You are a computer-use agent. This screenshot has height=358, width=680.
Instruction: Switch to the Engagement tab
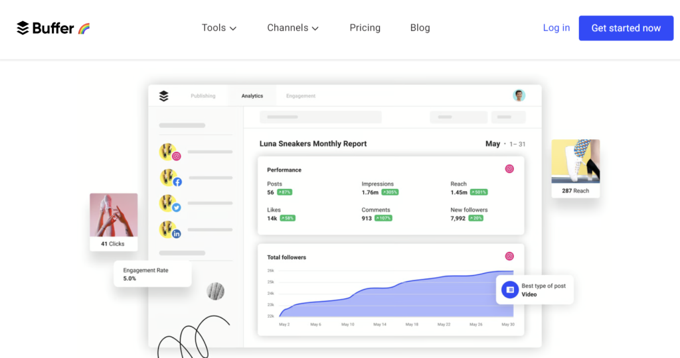[301, 96]
